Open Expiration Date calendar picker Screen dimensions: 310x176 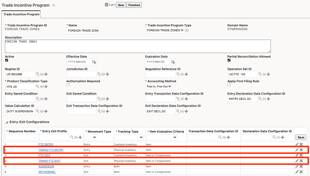[173, 62]
